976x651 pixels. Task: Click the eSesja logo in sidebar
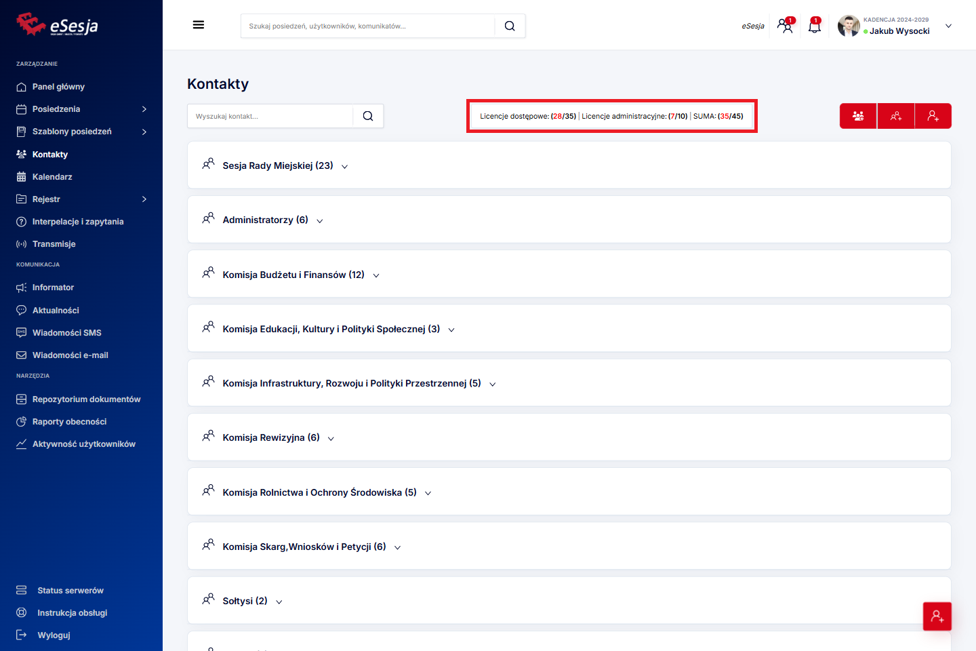(58, 24)
